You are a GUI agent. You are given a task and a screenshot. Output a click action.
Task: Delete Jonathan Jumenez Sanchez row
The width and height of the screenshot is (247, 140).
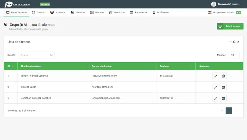pos(223,98)
